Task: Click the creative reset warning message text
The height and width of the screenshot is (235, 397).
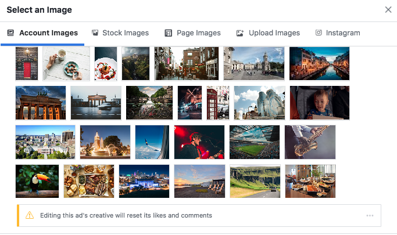Action: pyautogui.click(x=126, y=215)
